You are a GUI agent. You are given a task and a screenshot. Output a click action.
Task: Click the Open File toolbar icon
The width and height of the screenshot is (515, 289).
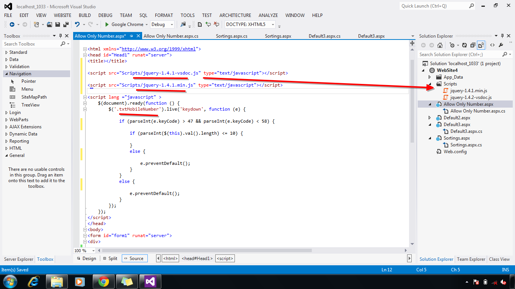(x=50, y=24)
